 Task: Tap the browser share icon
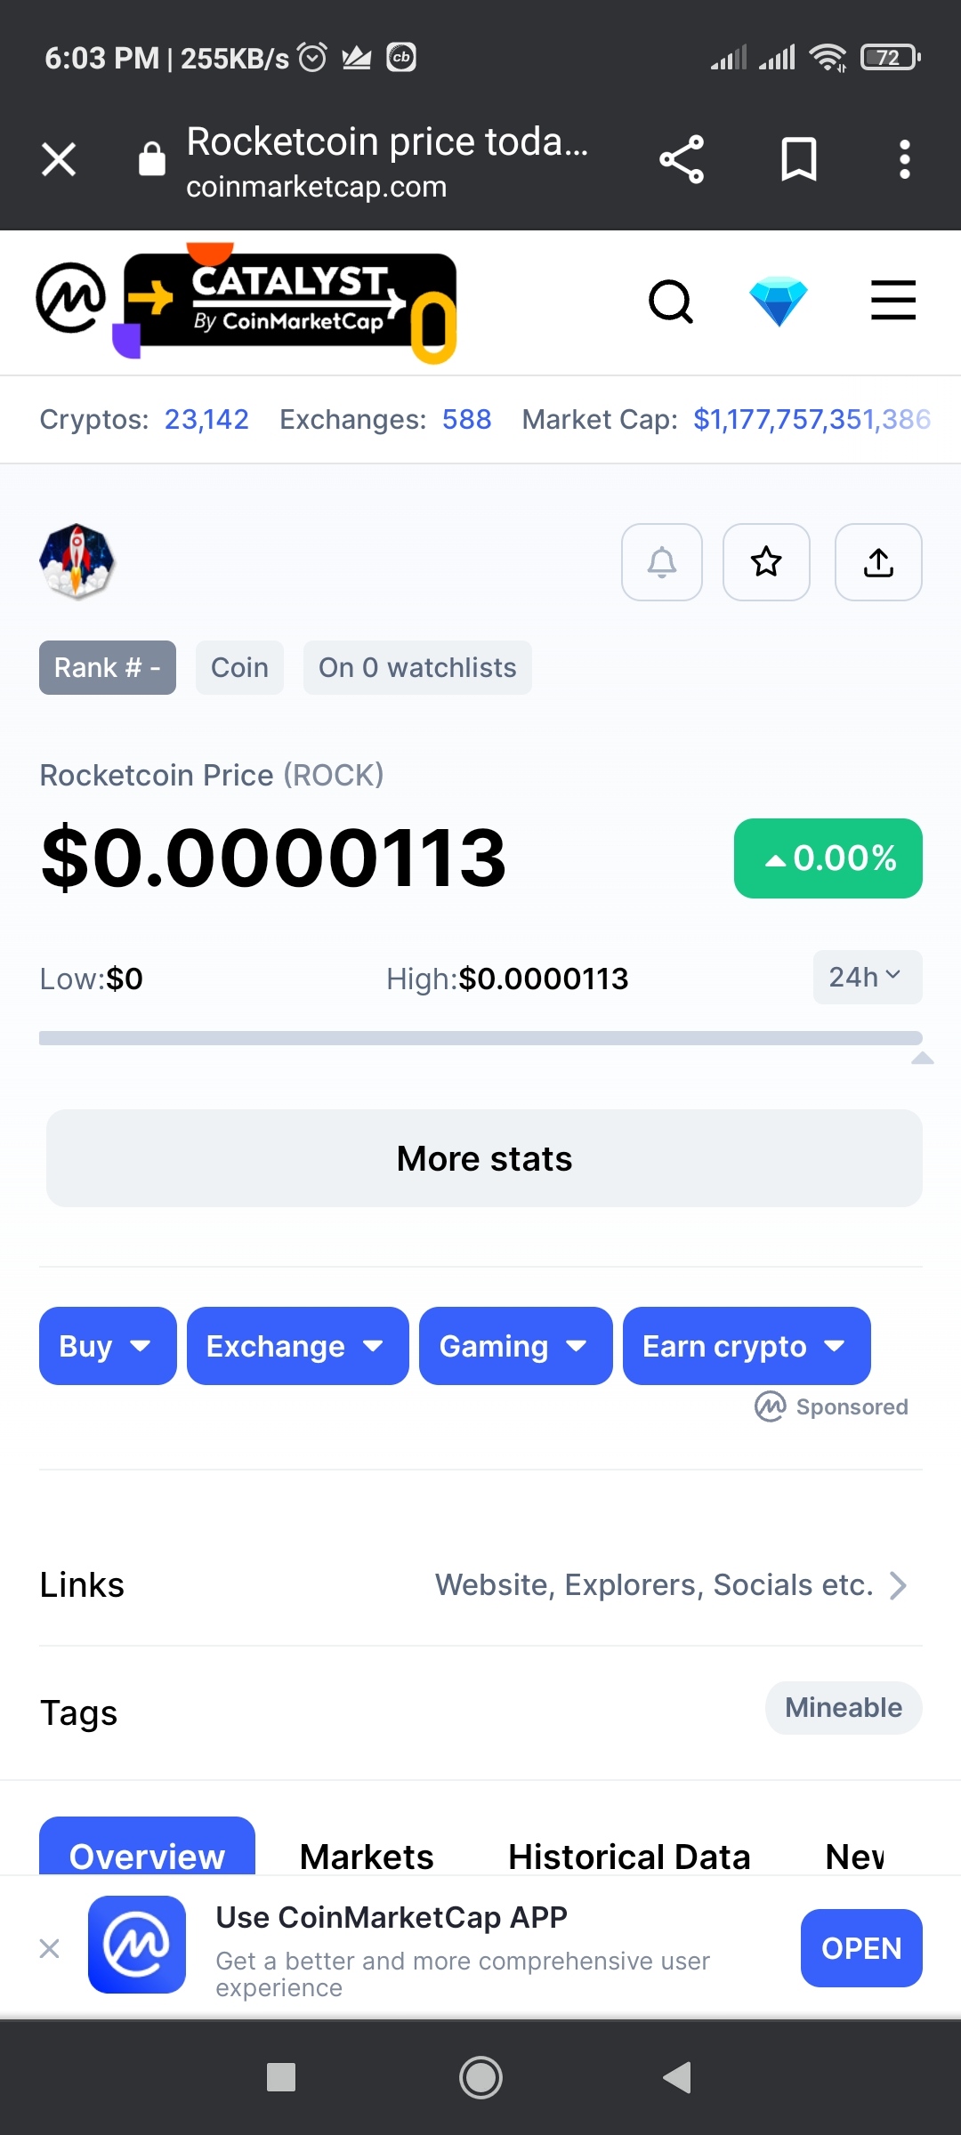pos(682,160)
